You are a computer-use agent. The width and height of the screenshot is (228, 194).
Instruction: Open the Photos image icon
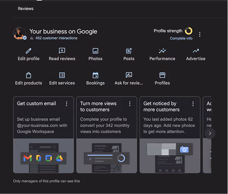pyautogui.click(x=95, y=51)
